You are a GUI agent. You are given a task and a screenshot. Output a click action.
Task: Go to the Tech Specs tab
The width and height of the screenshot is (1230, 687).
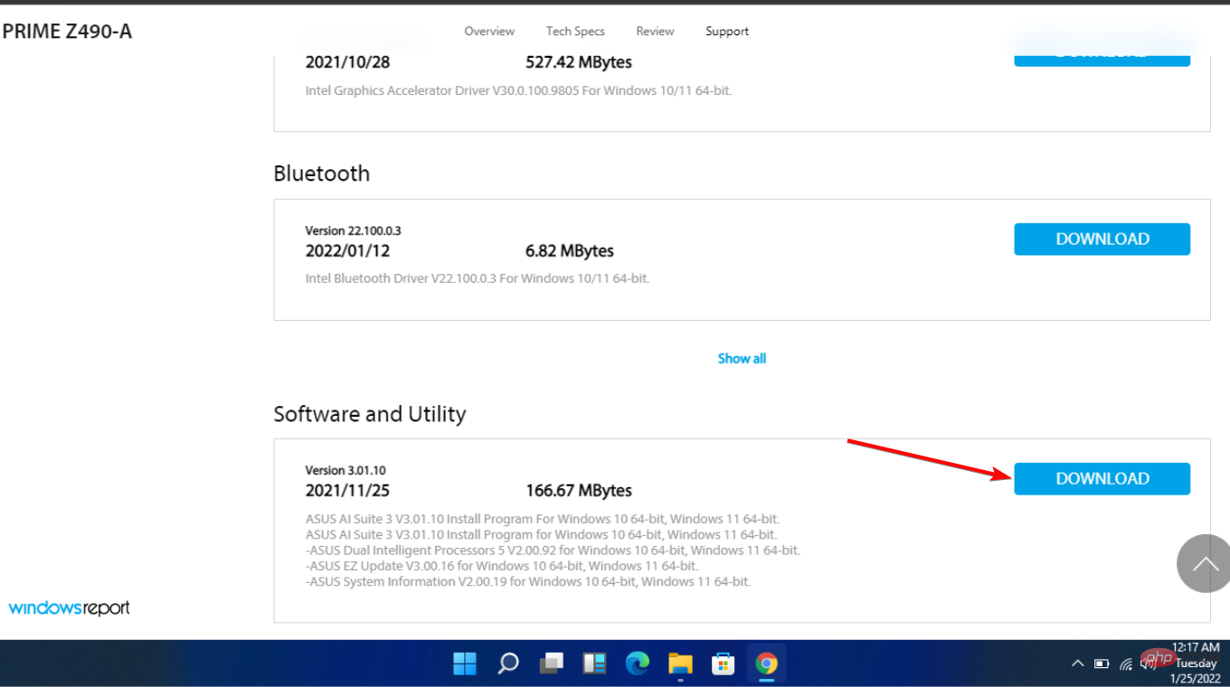pyautogui.click(x=575, y=31)
